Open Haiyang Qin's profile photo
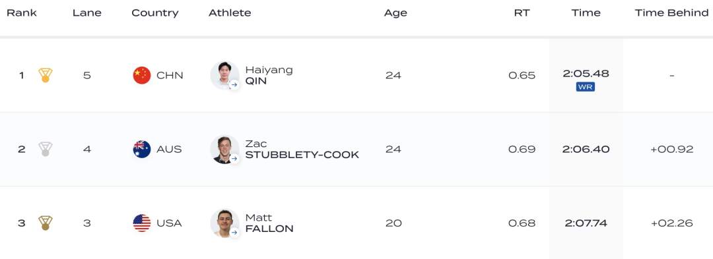The image size is (713, 259). (224, 75)
